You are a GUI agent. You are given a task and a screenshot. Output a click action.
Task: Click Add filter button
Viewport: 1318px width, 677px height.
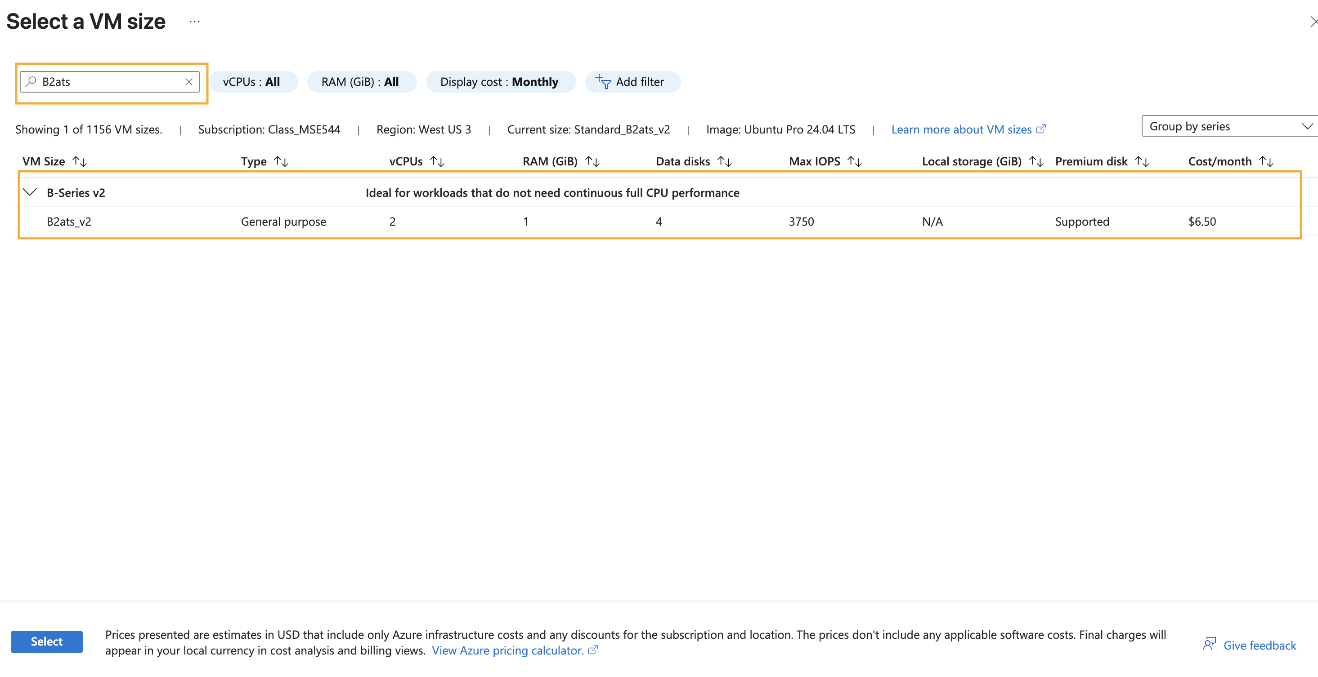pyautogui.click(x=632, y=82)
